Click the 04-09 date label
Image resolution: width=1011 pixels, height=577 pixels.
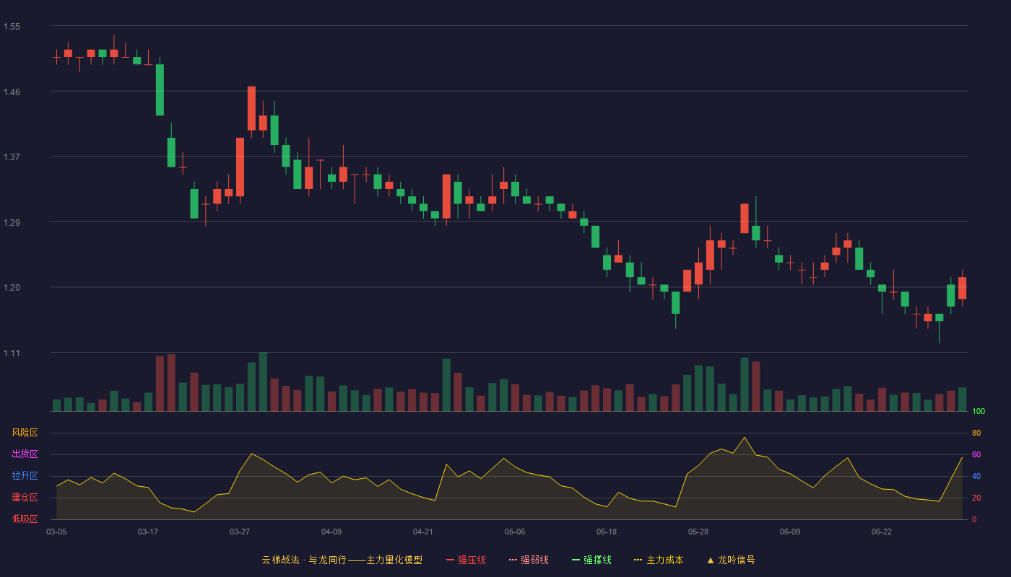tap(331, 532)
